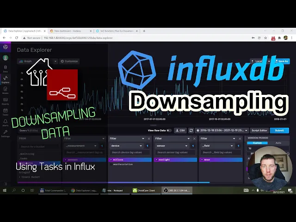This screenshot has height=222, width=296.
Task: Bookmark this page with the star icon
Action: 265,38
